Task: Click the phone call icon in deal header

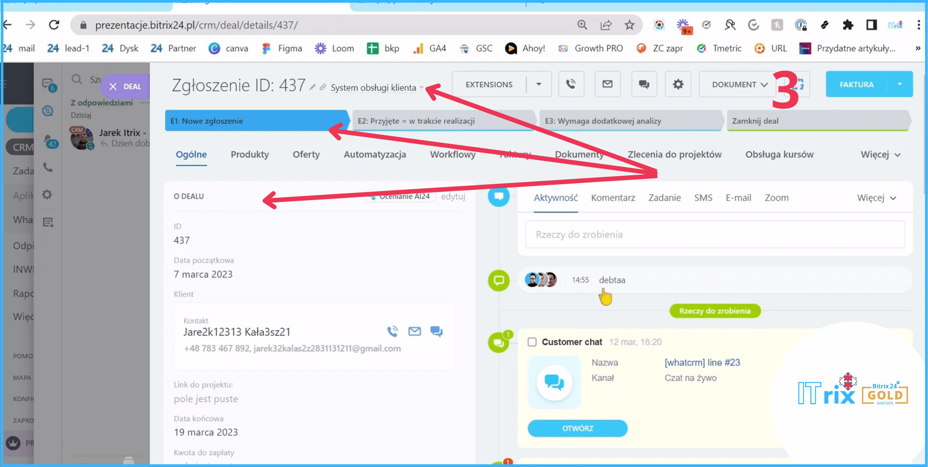Action: pos(570,84)
